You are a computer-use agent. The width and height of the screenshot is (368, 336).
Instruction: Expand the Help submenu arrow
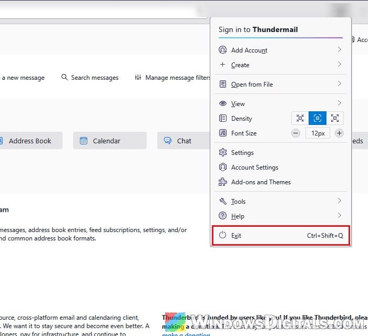pyautogui.click(x=340, y=216)
